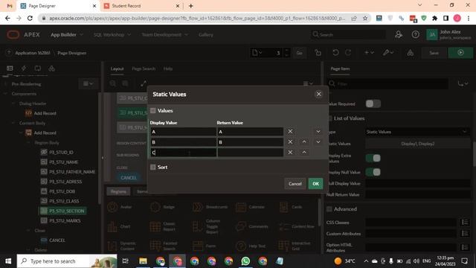The width and height of the screenshot is (476, 268).
Task: Click Cancel in the Static Values dialog
Action: click(295, 184)
